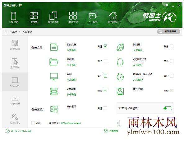Click the 阿里旺旺聊天记录 icon
Screen dimensions: 184x141
click(x=120, y=77)
